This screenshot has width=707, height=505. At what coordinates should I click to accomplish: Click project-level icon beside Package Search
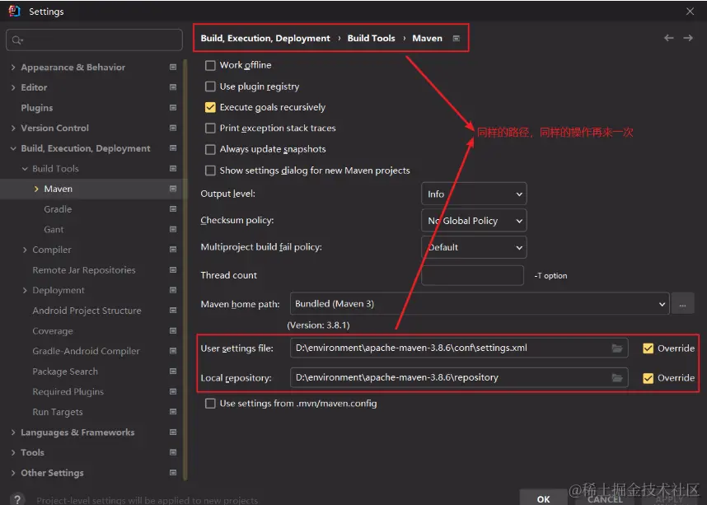[x=173, y=372]
